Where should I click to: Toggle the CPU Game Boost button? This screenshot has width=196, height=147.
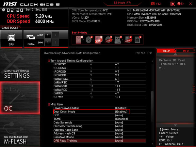11,39
